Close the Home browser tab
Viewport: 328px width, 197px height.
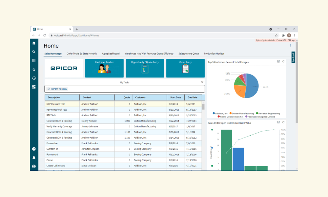(x=70, y=29)
